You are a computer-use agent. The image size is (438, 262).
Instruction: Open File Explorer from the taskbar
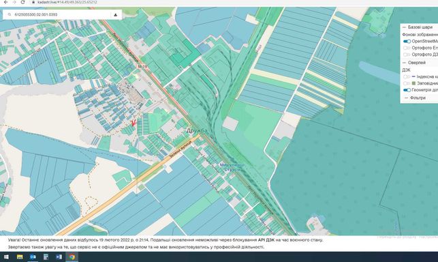(20, 257)
